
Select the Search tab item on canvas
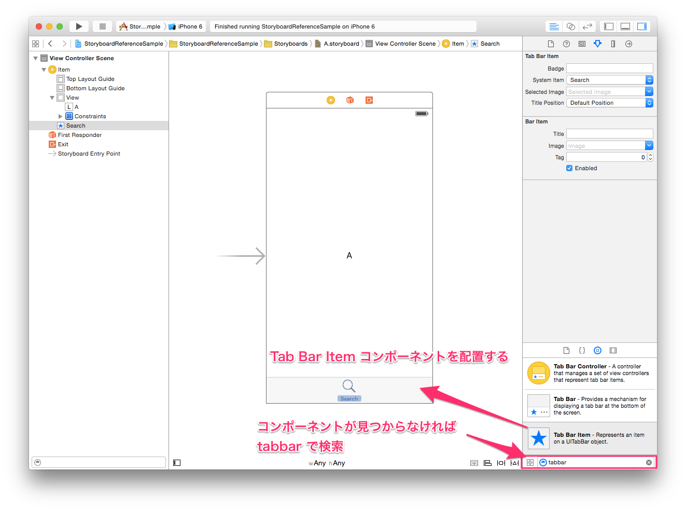tap(349, 390)
